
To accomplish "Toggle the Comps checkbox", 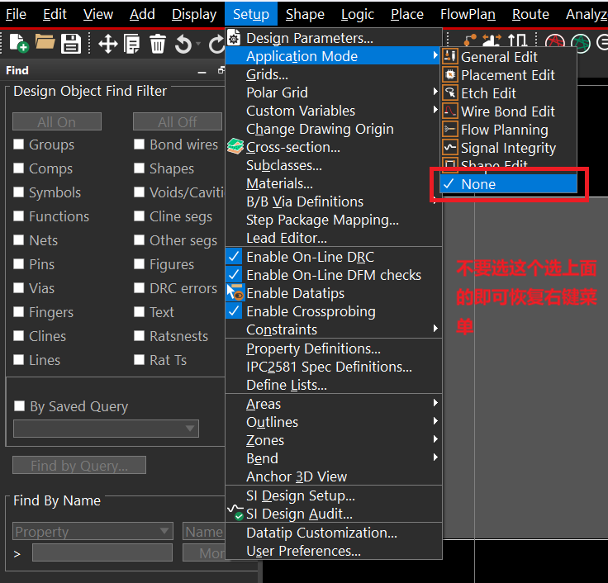I will tap(19, 168).
